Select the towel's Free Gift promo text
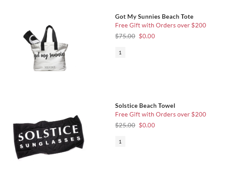This screenshot has height=176, width=235. 161,114
